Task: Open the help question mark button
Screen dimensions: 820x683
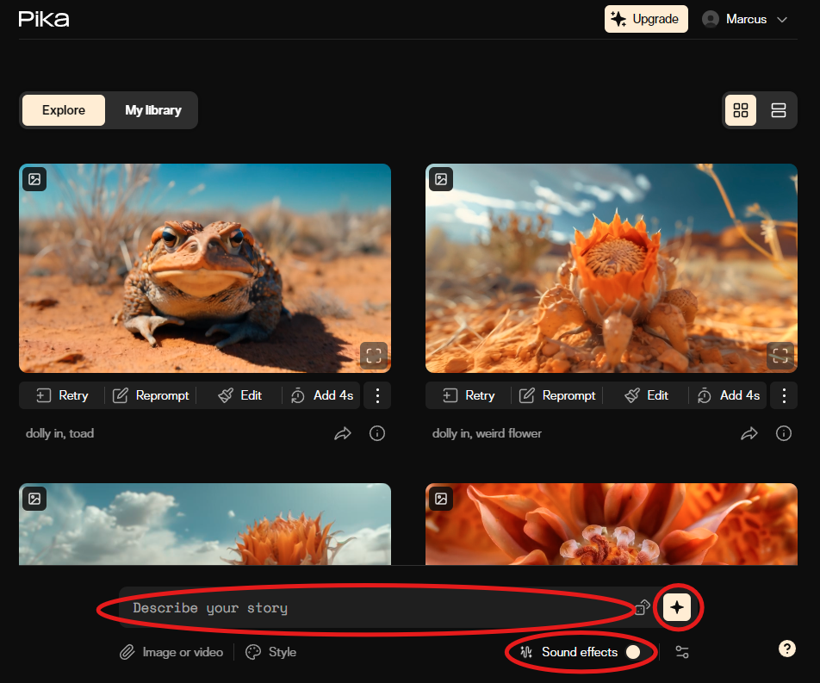Action: point(786,649)
